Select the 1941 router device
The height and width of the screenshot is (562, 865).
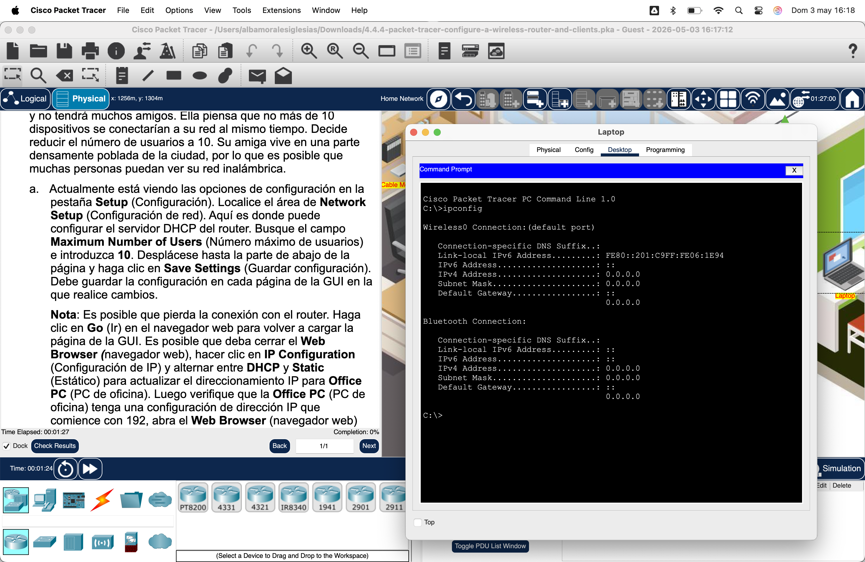(x=327, y=497)
